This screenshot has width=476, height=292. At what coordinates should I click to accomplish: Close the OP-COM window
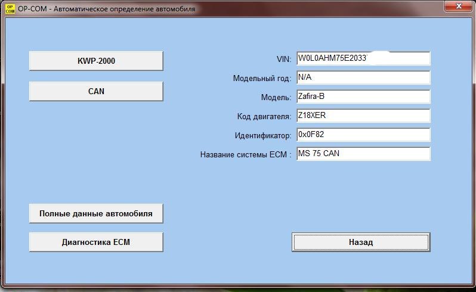(459, 6)
